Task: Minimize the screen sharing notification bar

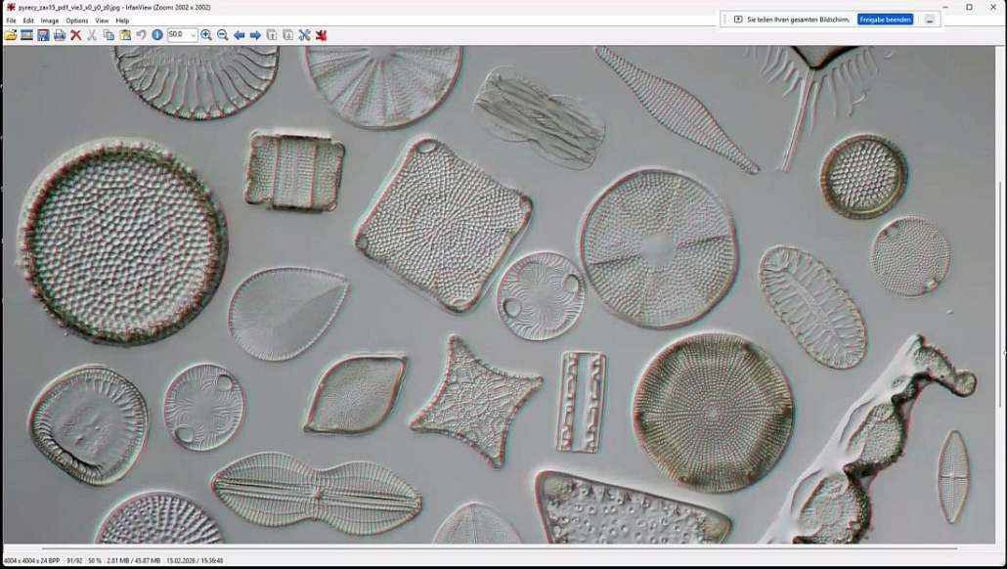Action: [929, 20]
